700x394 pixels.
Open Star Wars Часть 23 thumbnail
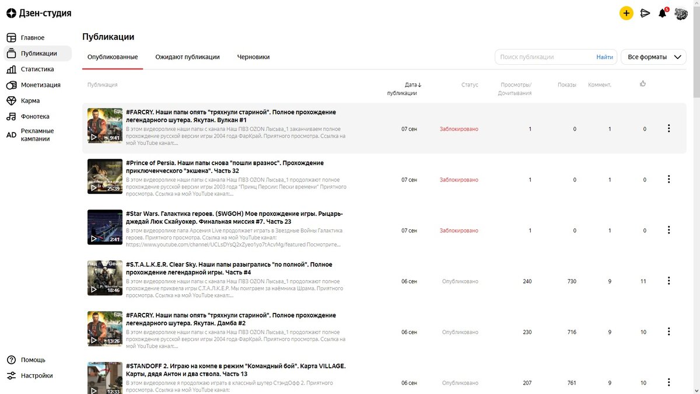point(105,227)
